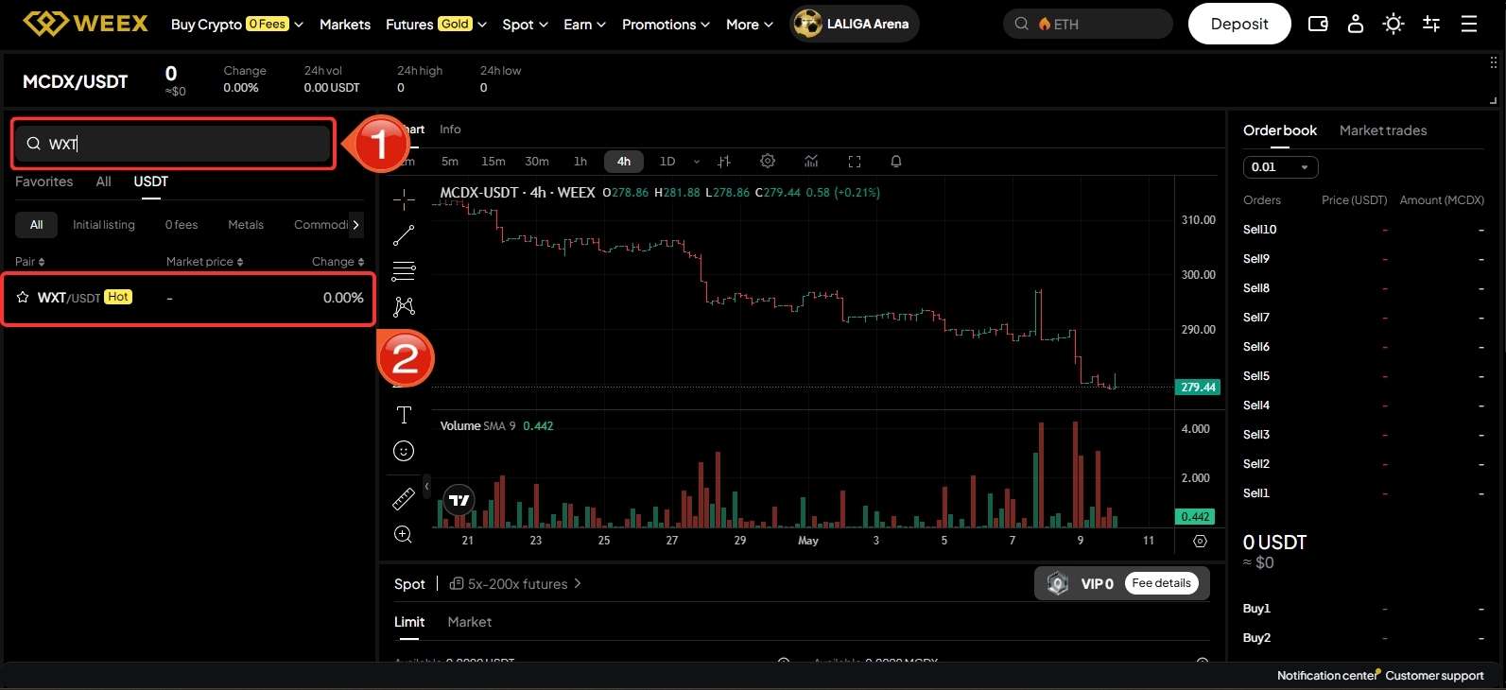Screen dimensions: 1506x690
Task: Open Customer support
Action: click(x=1434, y=675)
